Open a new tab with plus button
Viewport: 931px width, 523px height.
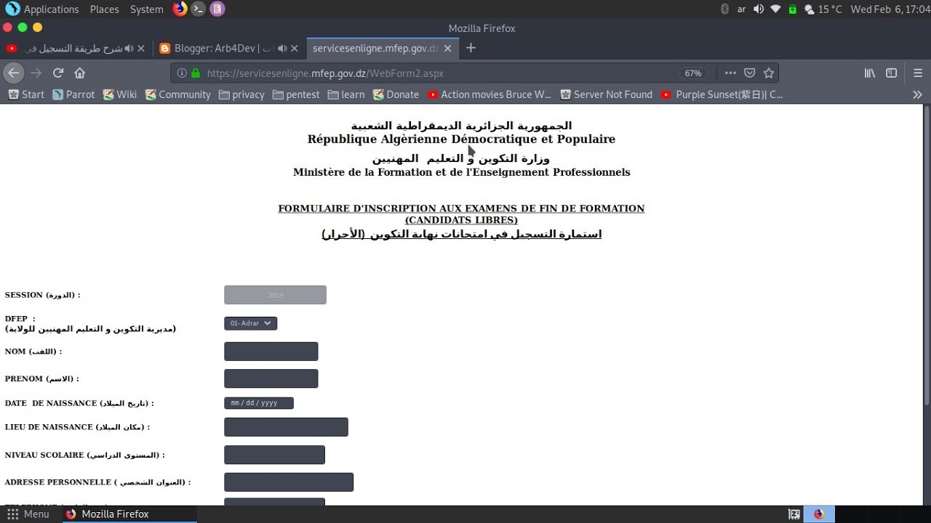click(471, 48)
